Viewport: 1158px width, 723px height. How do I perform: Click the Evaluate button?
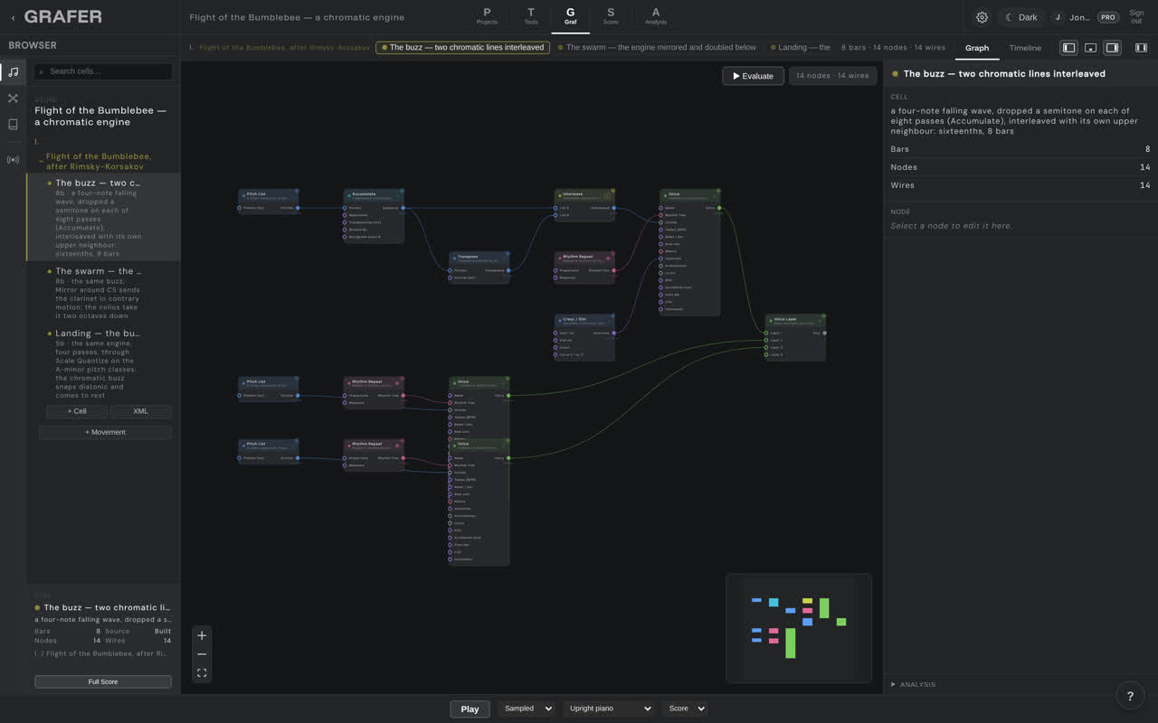tap(753, 76)
